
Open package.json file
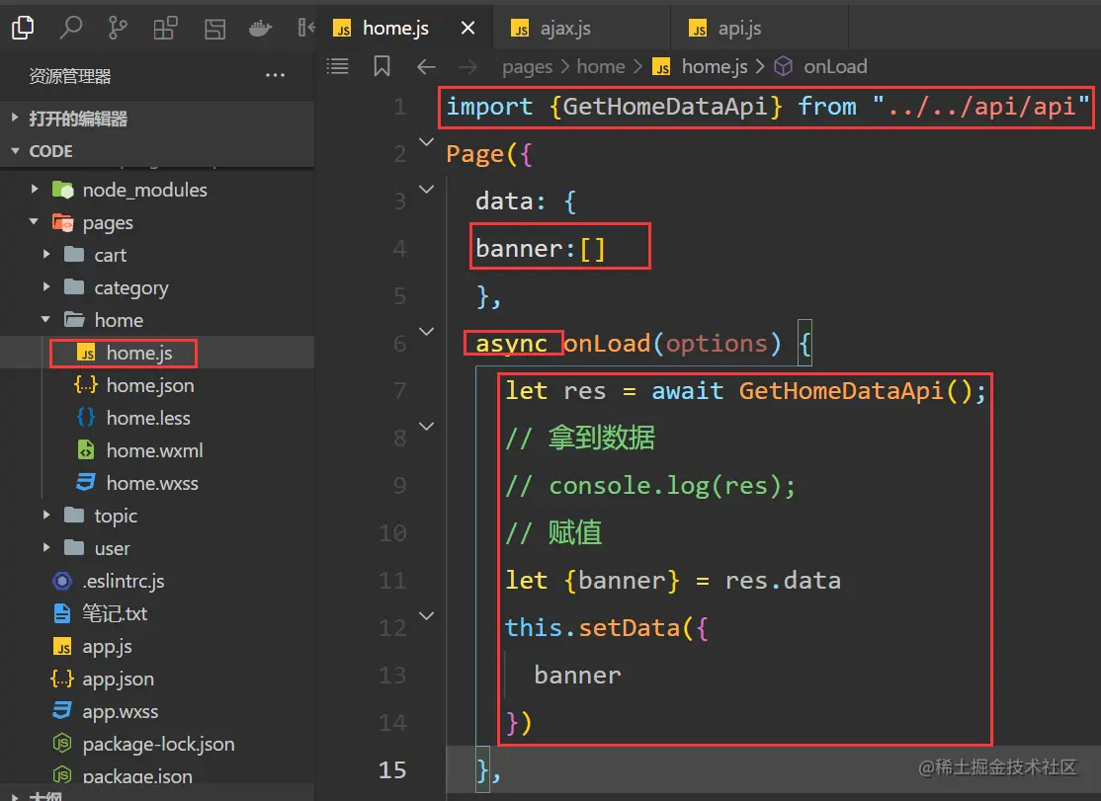[157, 773]
